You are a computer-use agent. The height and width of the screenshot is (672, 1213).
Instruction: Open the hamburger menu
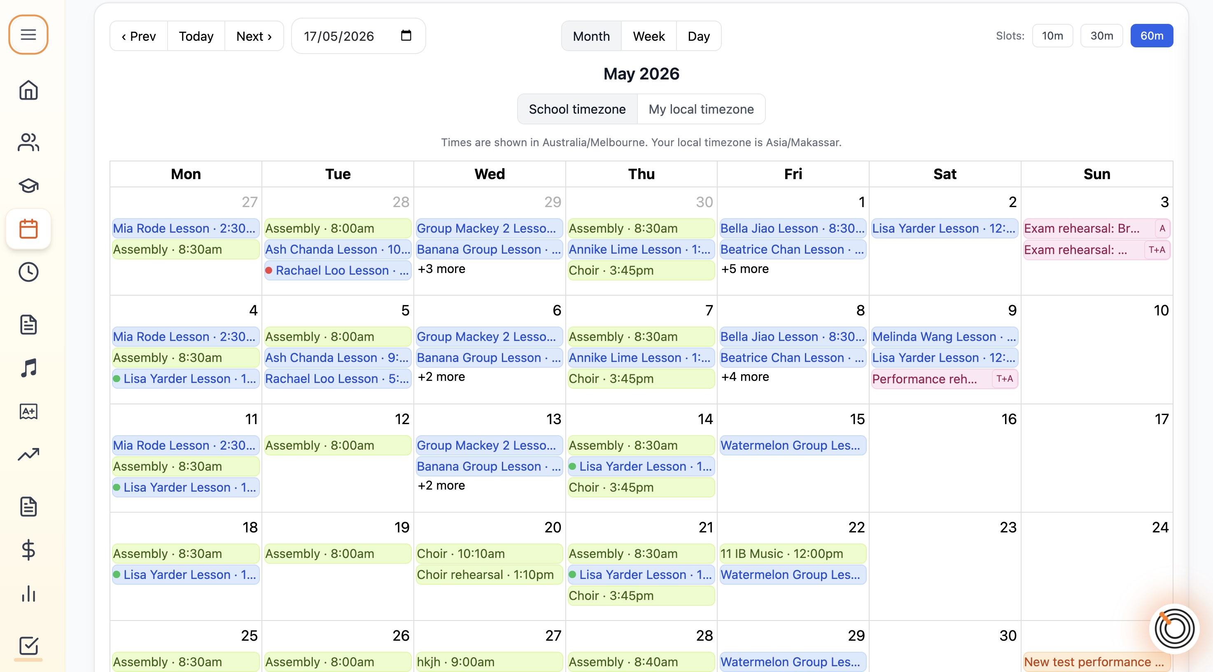click(x=28, y=34)
